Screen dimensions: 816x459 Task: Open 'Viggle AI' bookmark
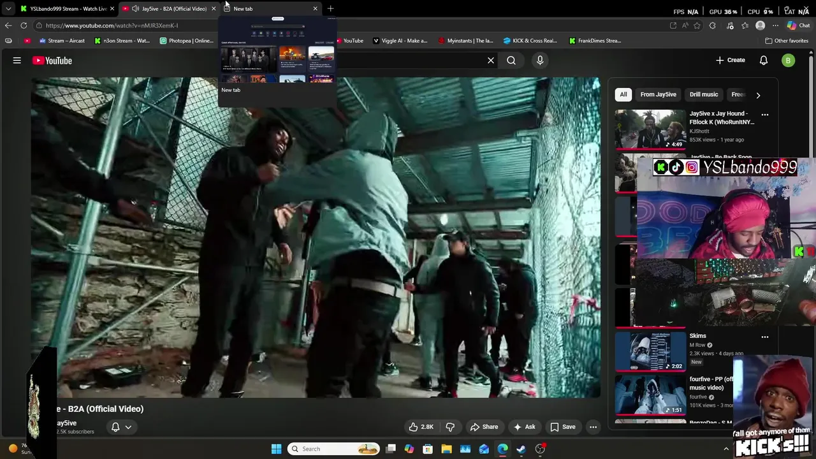coord(400,41)
